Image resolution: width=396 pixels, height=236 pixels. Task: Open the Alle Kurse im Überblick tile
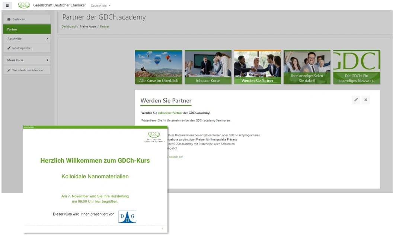(x=159, y=67)
